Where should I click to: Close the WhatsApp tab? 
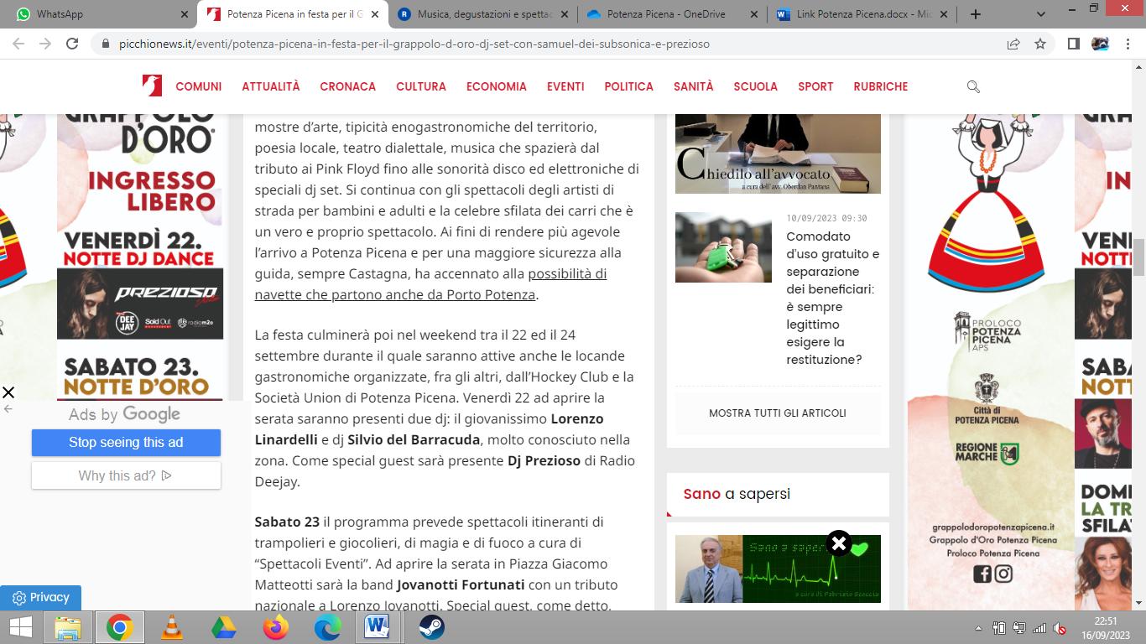pyautogui.click(x=185, y=14)
